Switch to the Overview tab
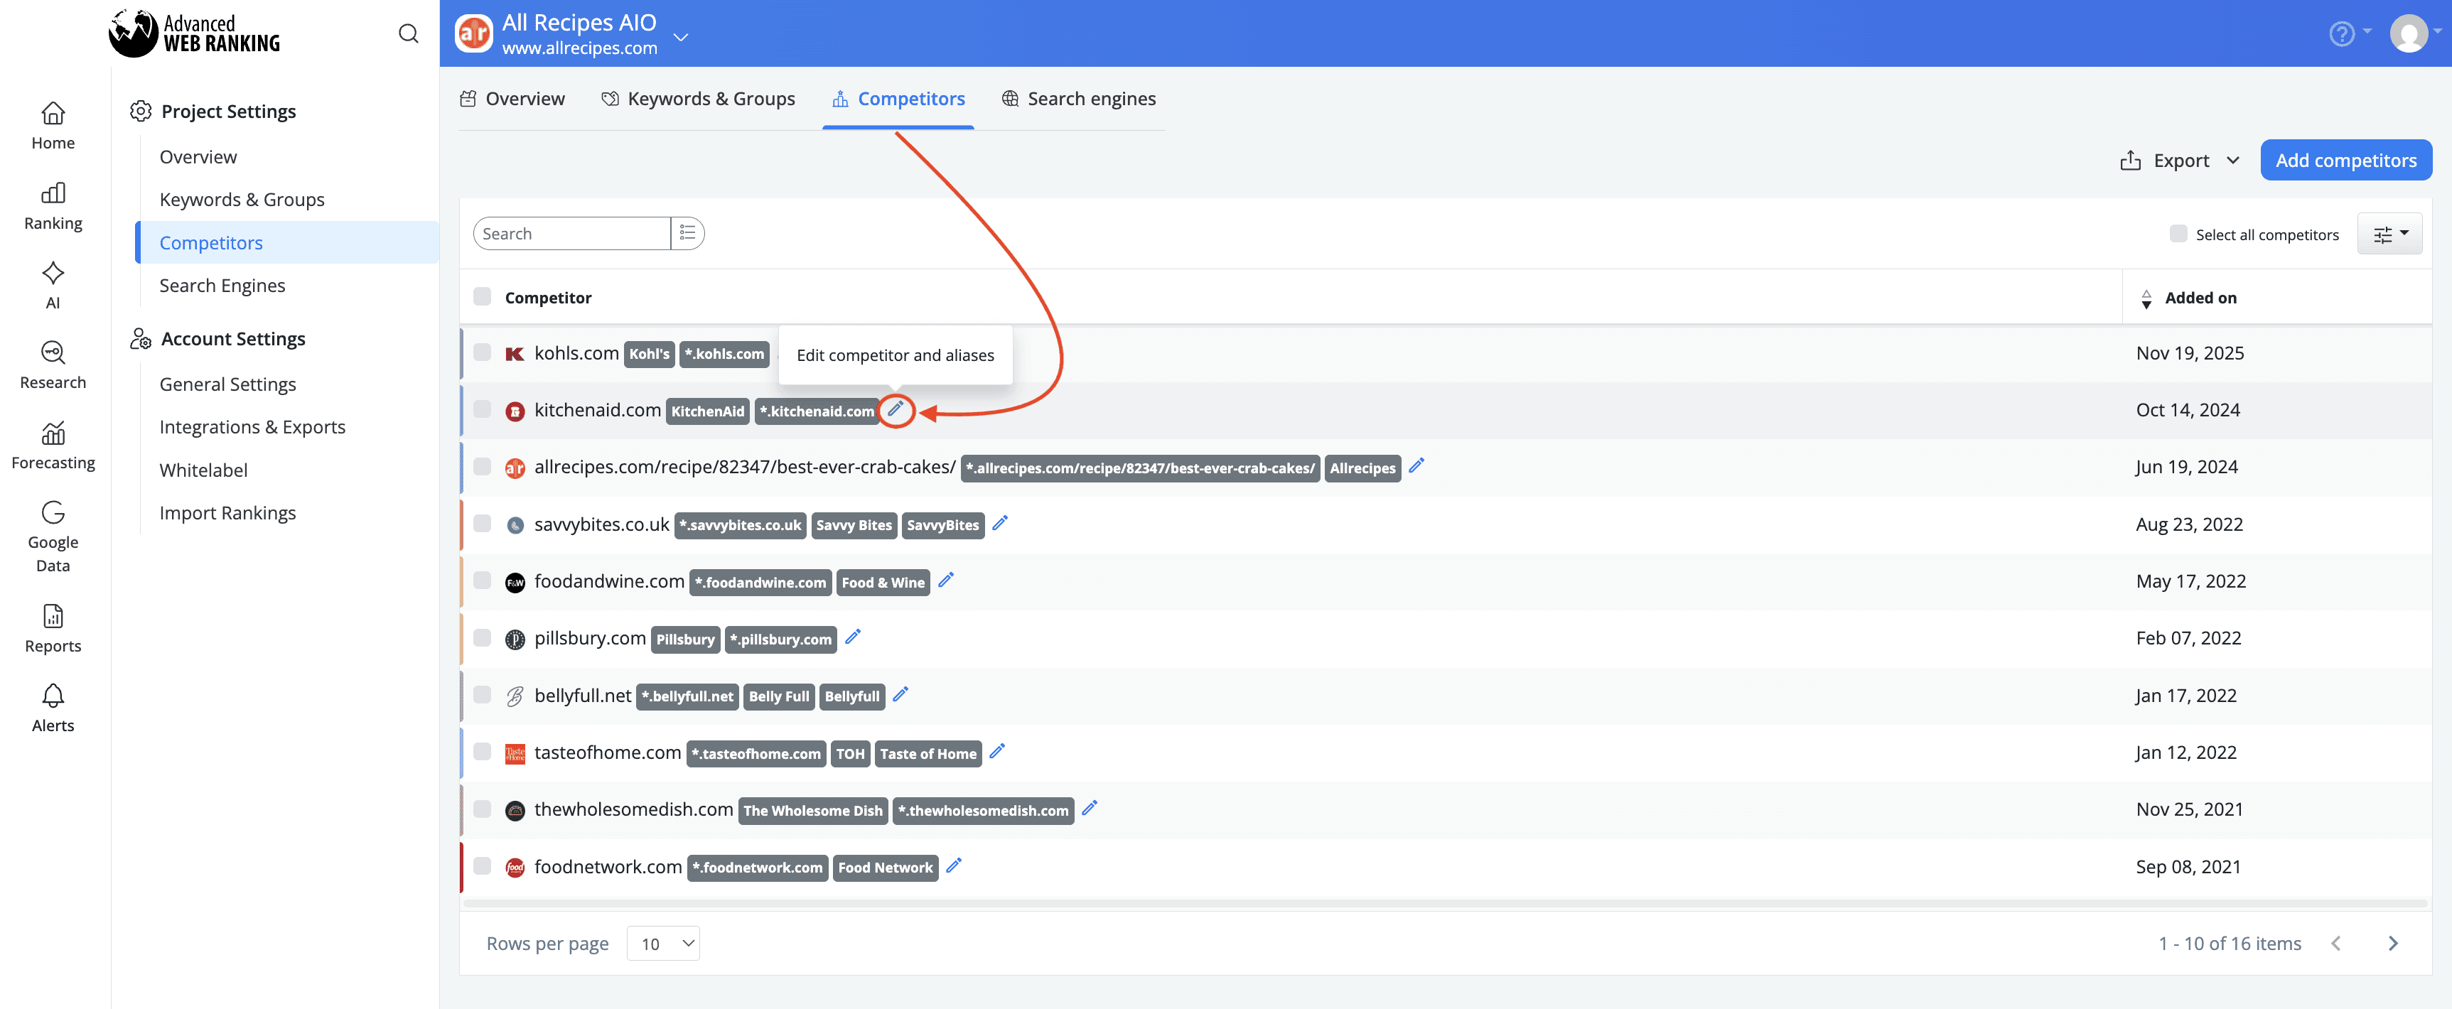This screenshot has height=1009, width=2452. tap(512, 99)
